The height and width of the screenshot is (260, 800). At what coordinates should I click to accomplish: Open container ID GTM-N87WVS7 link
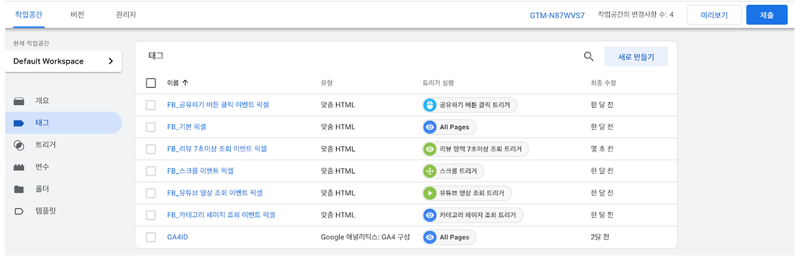(557, 15)
